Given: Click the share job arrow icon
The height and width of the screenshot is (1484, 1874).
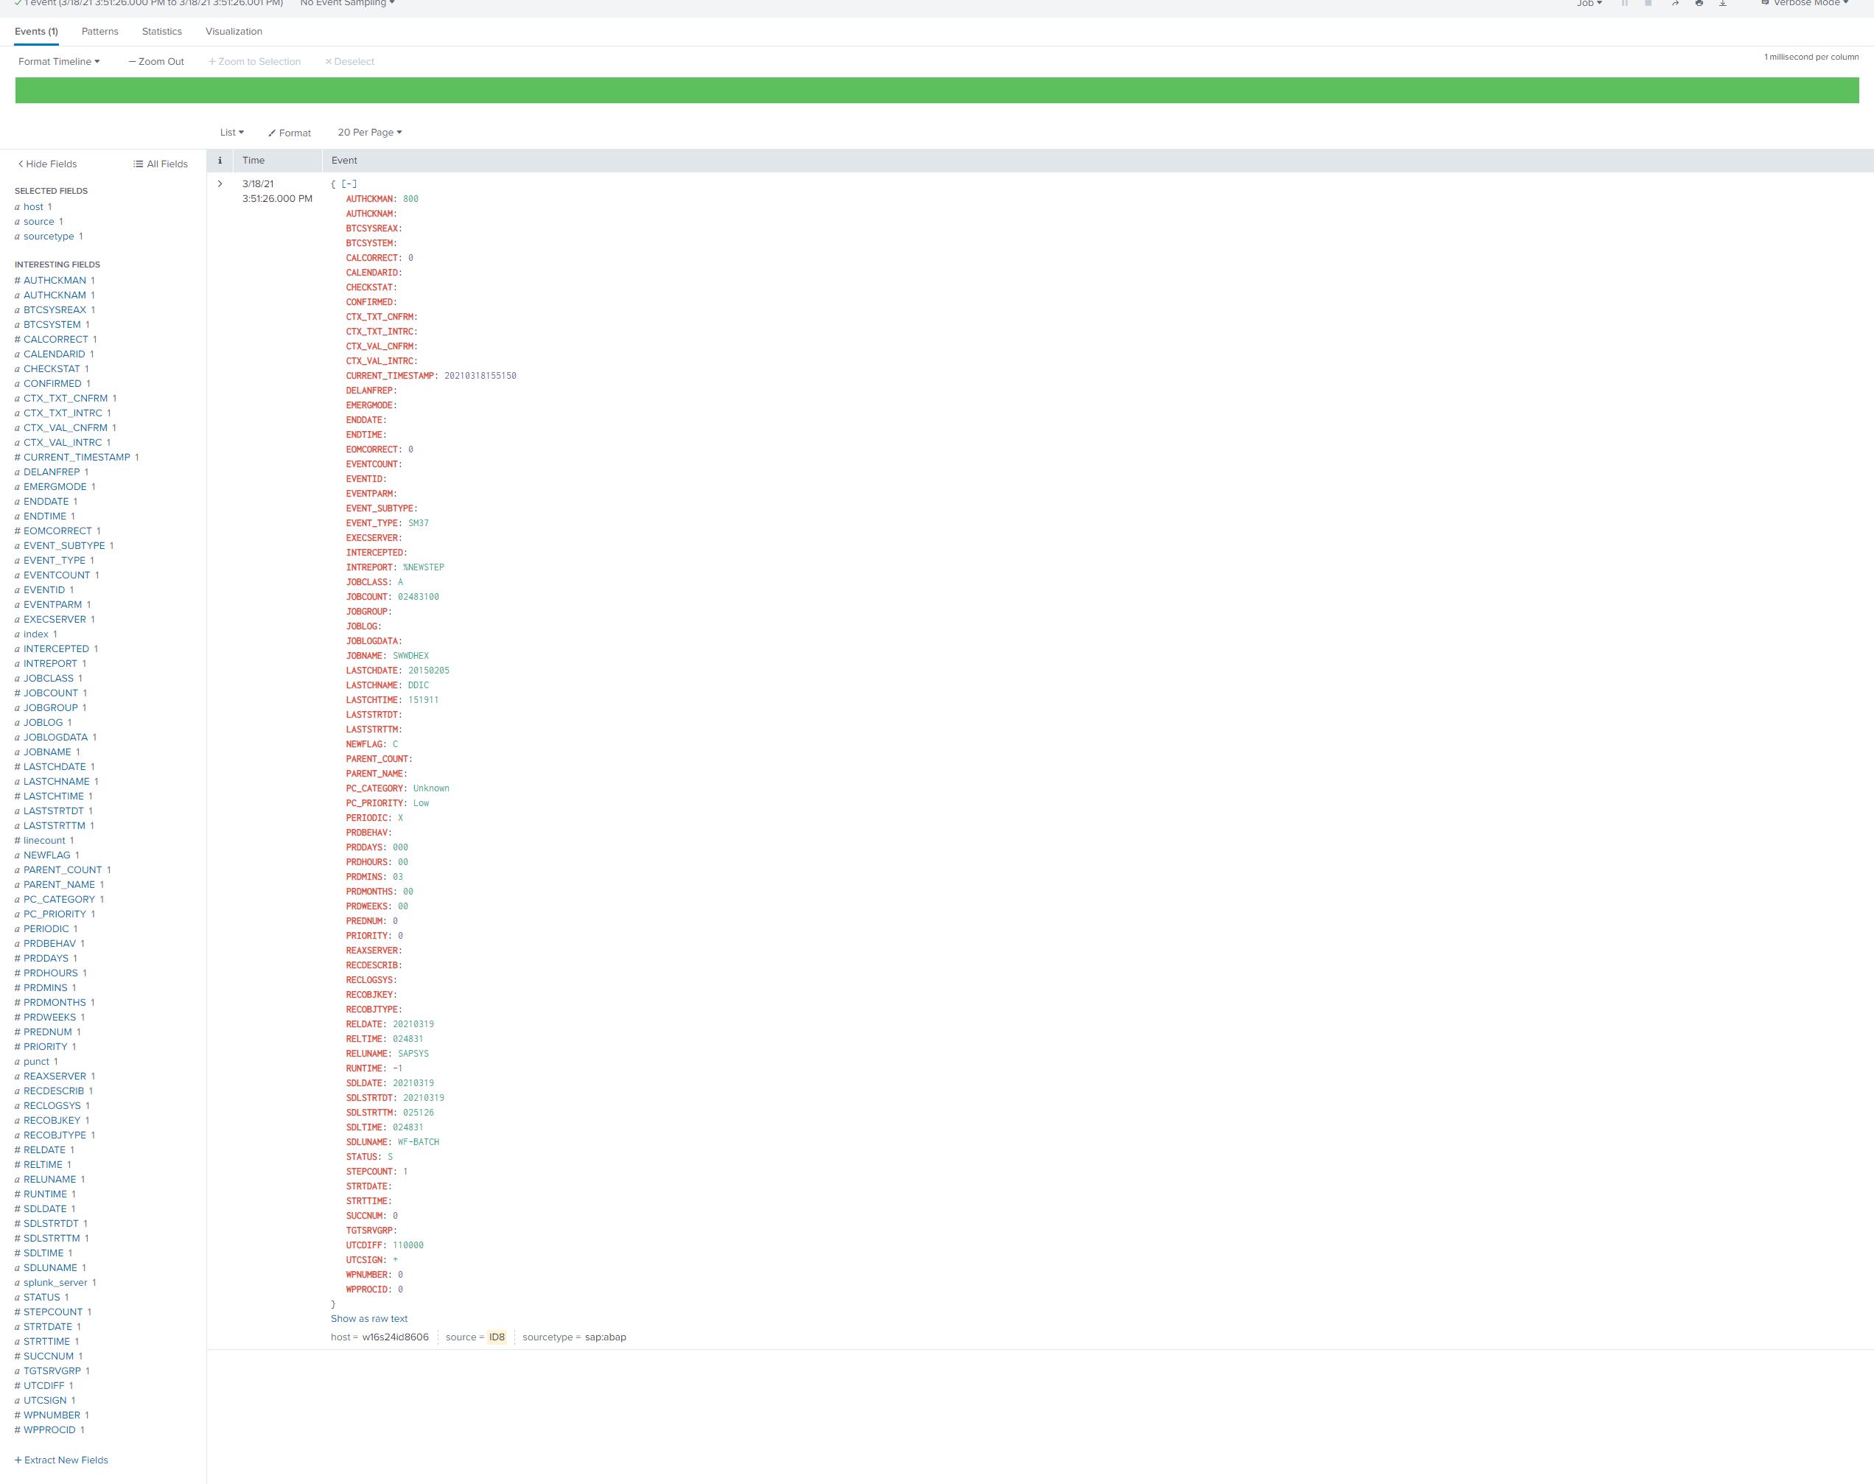Looking at the screenshot, I should (1675, 4).
